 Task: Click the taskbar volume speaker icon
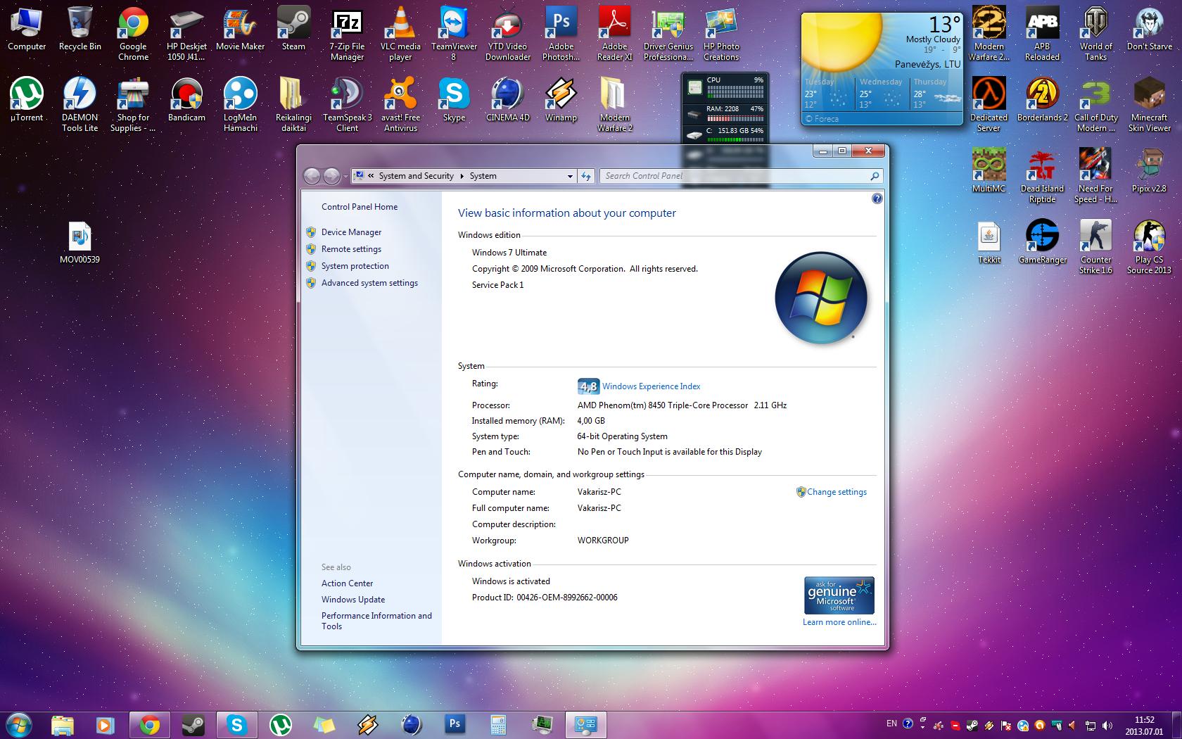pyautogui.click(x=1108, y=725)
